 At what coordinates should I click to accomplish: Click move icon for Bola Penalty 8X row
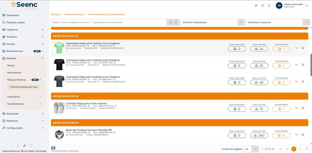[303, 134]
